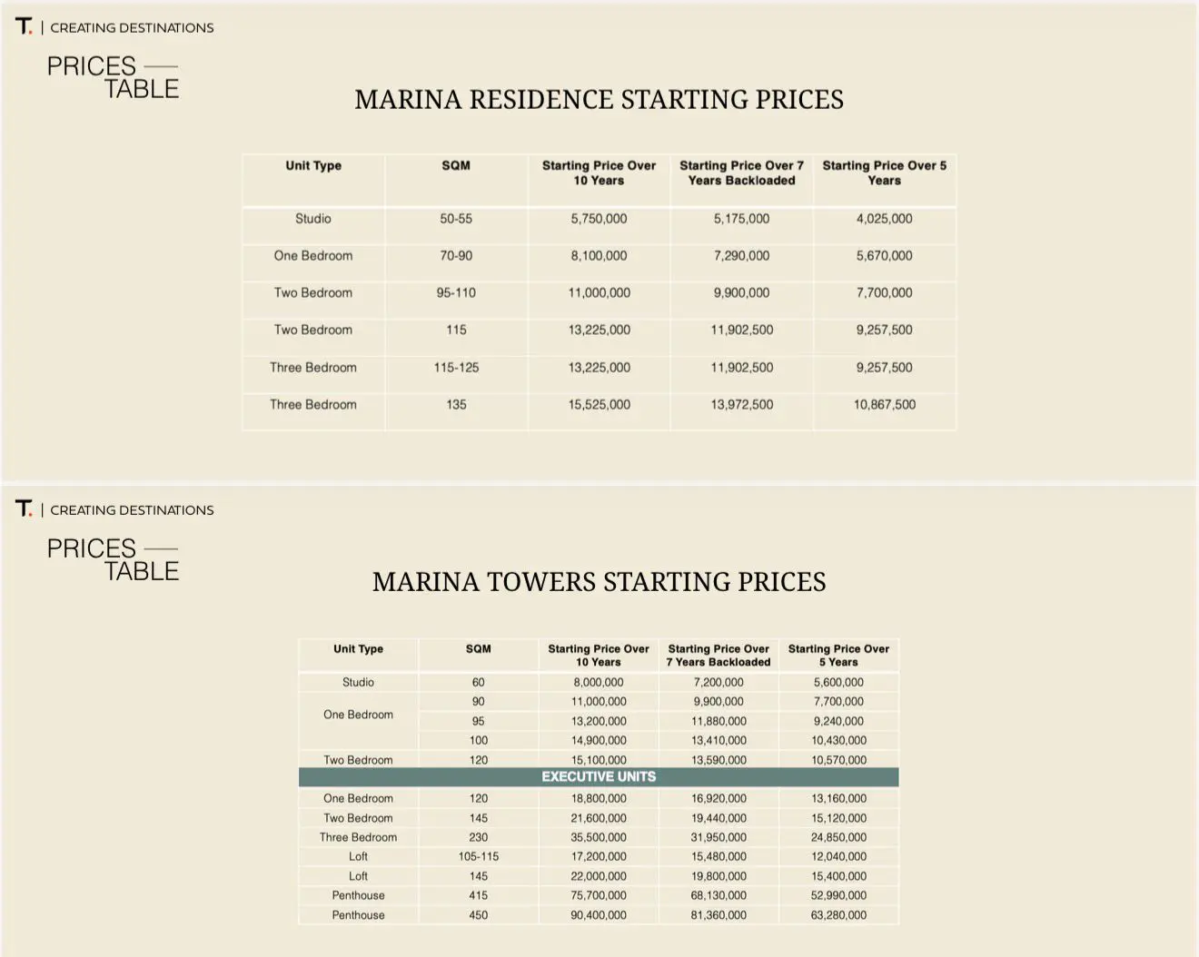Click the 15,525,000 three bedroom price
1199x957 pixels.
pyautogui.click(x=599, y=405)
